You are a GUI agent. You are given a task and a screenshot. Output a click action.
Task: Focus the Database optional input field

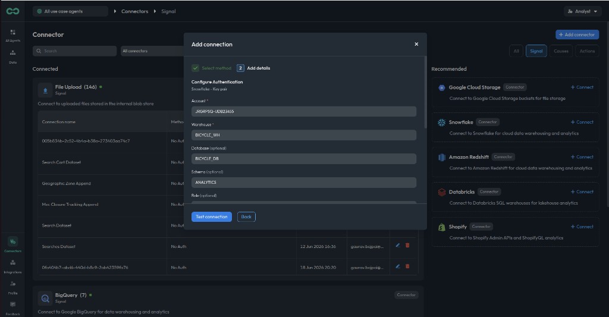point(304,159)
